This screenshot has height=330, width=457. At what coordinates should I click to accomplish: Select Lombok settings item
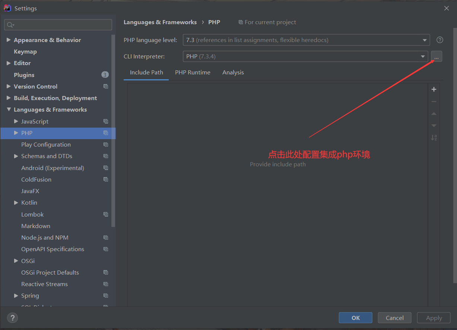point(32,214)
